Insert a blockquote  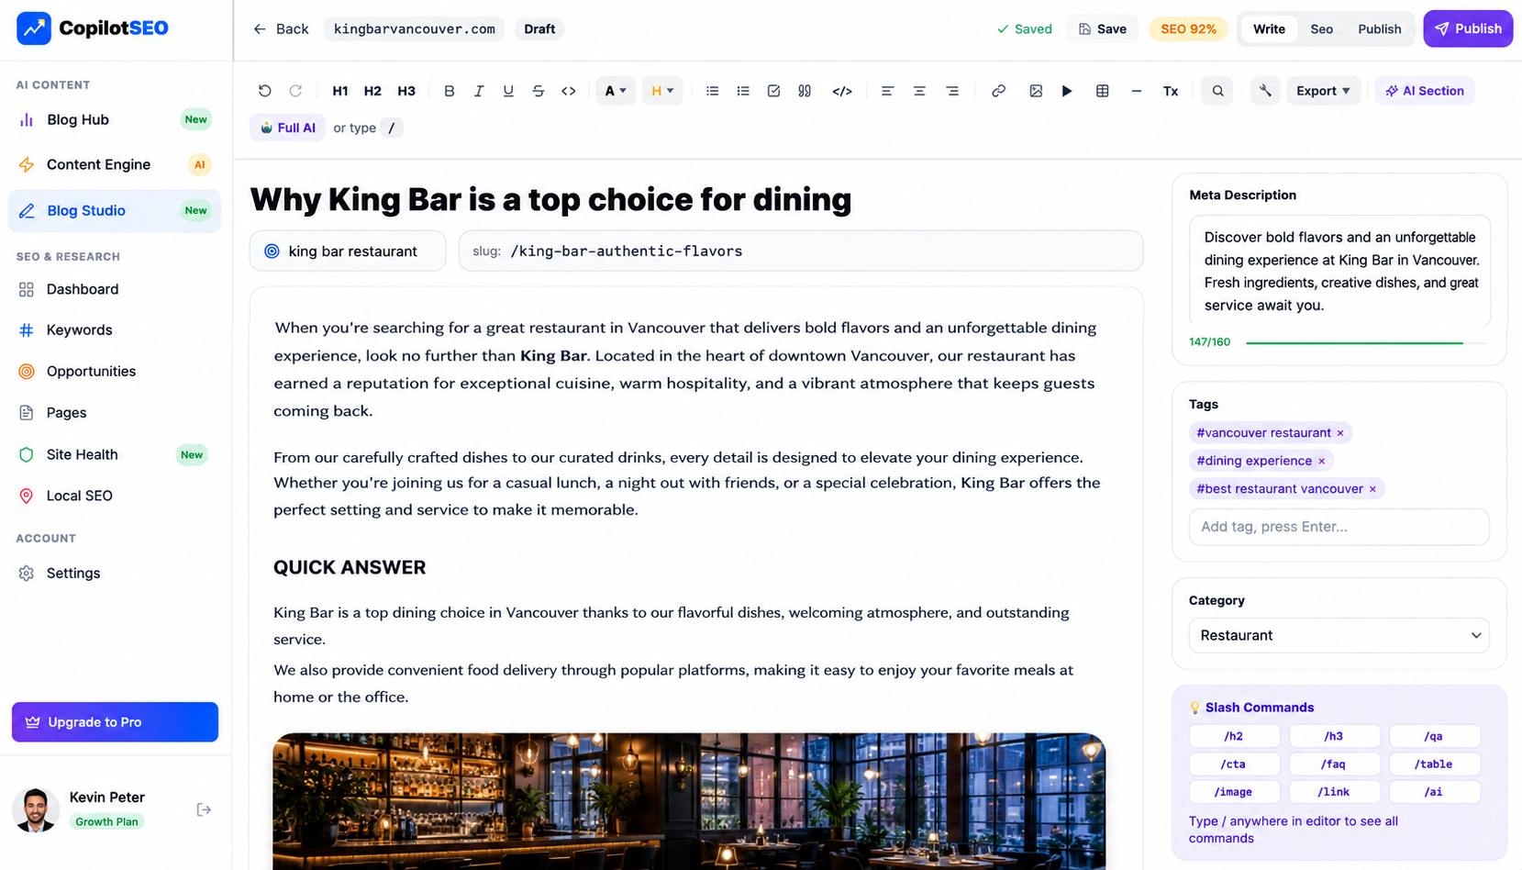point(805,91)
